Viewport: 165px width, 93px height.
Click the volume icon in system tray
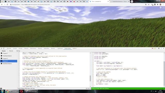(x=156, y=91)
